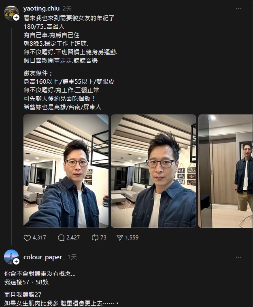Open the more options menu for yaoting.chiu's post
Viewport: 253px width, 307px height.
pyautogui.click(x=239, y=8)
